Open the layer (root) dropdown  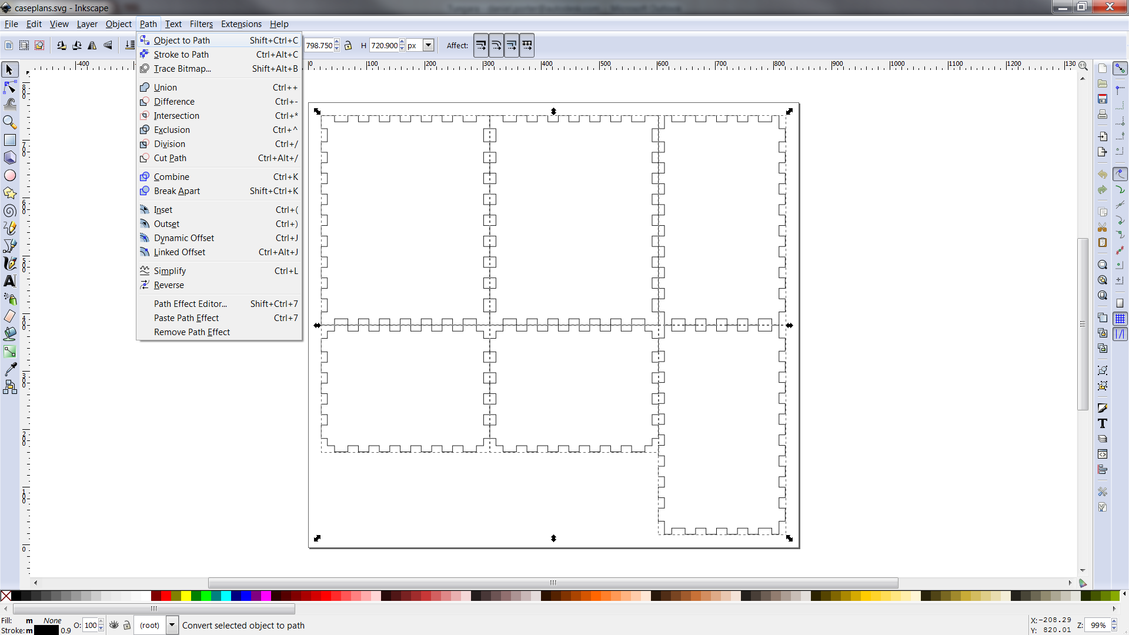[x=172, y=625]
